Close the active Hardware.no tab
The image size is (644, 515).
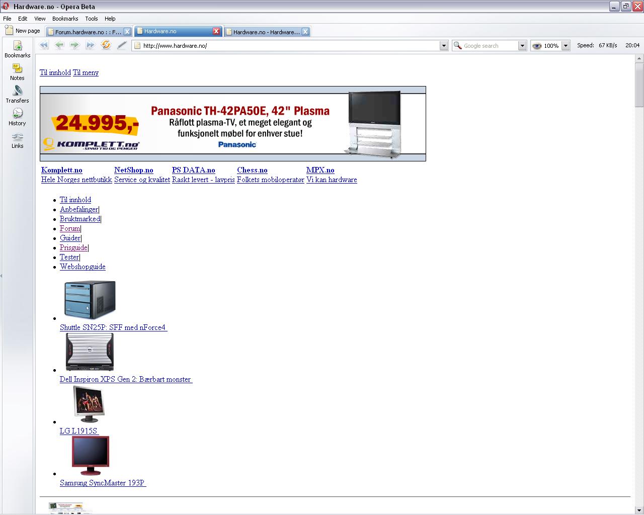tap(216, 31)
